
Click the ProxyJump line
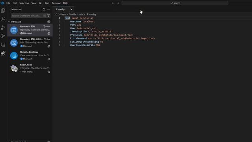pos(102,35)
